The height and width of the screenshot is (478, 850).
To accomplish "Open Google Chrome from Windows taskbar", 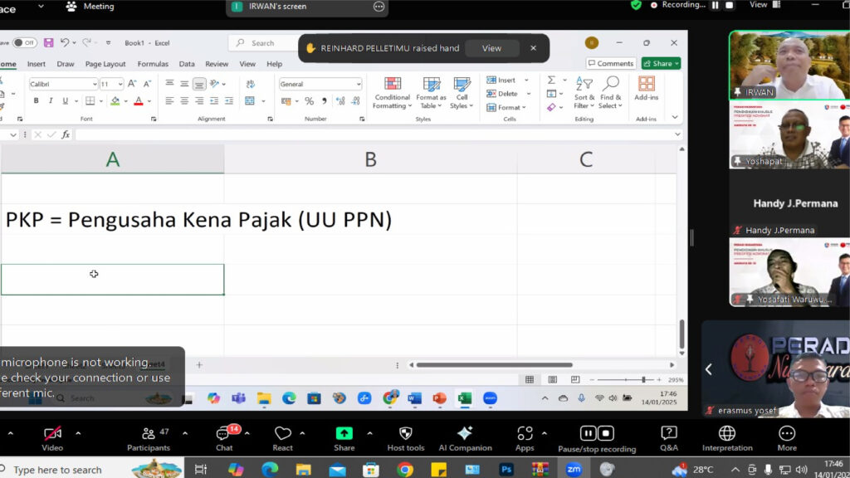I will tap(405, 470).
